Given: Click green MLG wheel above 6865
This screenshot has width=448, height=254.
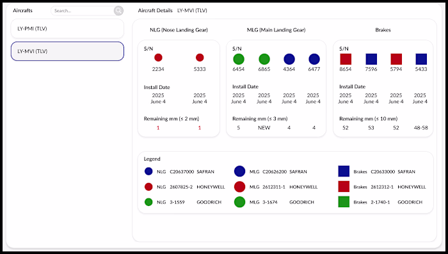Looking at the screenshot, I should point(264,59).
